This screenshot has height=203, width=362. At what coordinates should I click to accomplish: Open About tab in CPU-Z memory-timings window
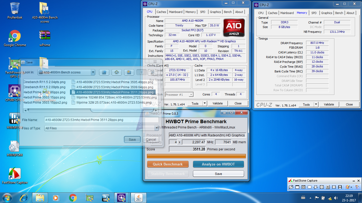point(350,13)
